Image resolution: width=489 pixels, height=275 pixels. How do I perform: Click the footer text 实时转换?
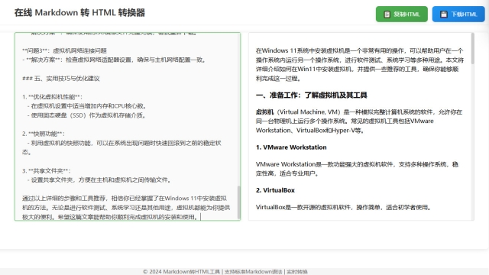tap(297, 272)
